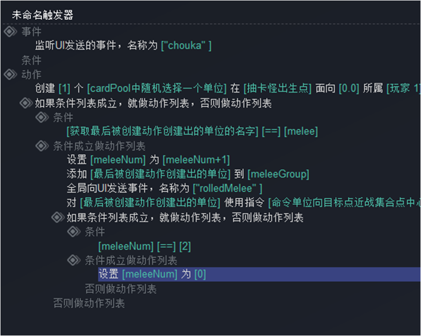Toggle diamond icon beside first 如果条件列表成立 row
This screenshot has height=336, width=421.
[26, 103]
